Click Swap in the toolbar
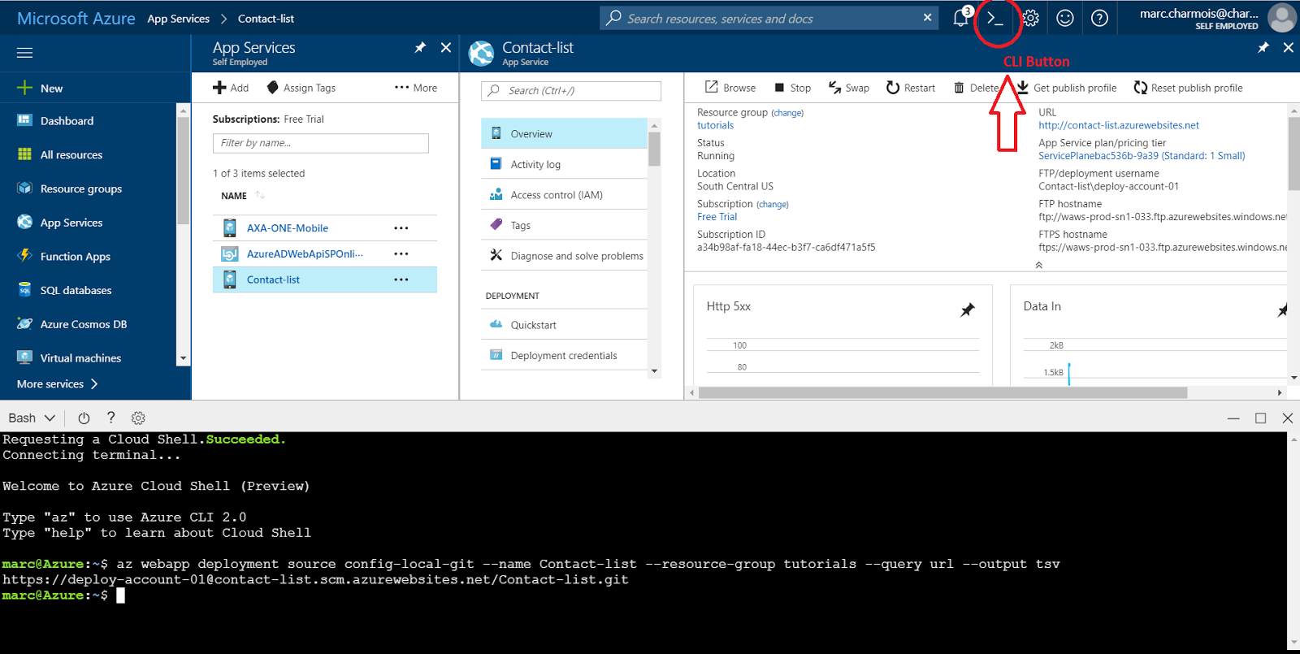 tap(848, 88)
